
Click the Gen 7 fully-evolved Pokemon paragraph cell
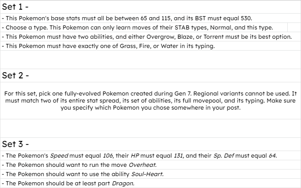point(150,100)
